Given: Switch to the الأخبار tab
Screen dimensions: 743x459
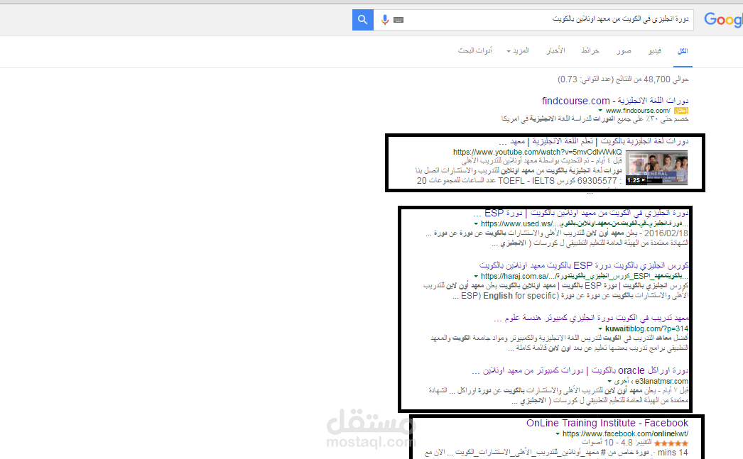Looking at the screenshot, I should tap(555, 50).
